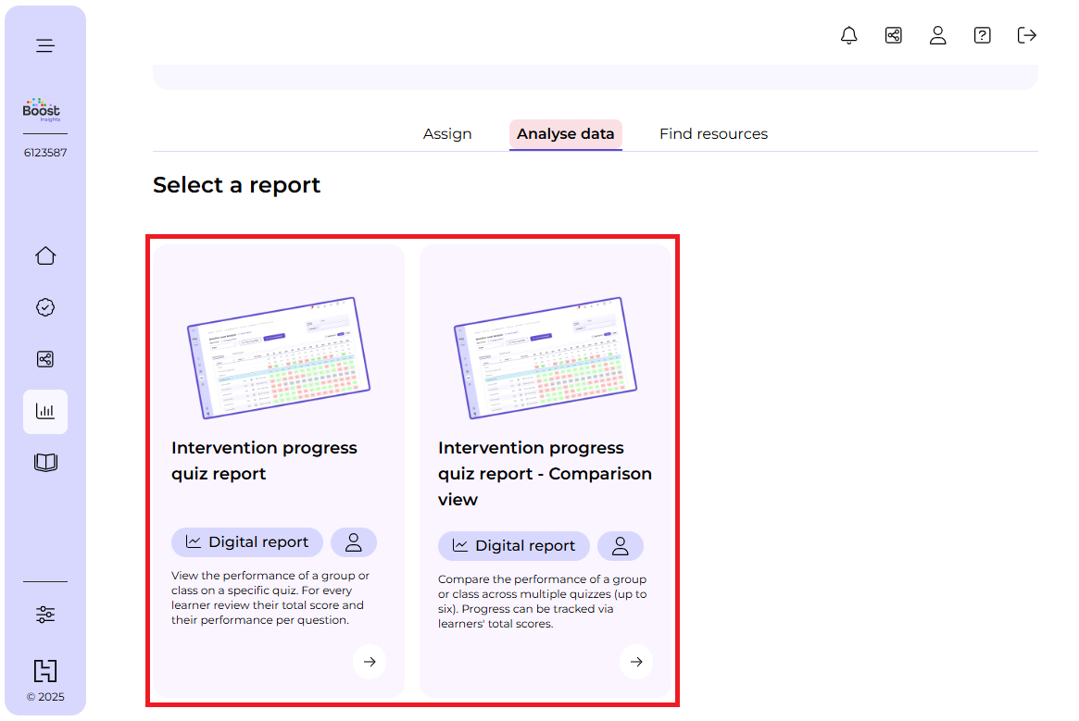Open the book resources sidebar icon

[x=45, y=463]
